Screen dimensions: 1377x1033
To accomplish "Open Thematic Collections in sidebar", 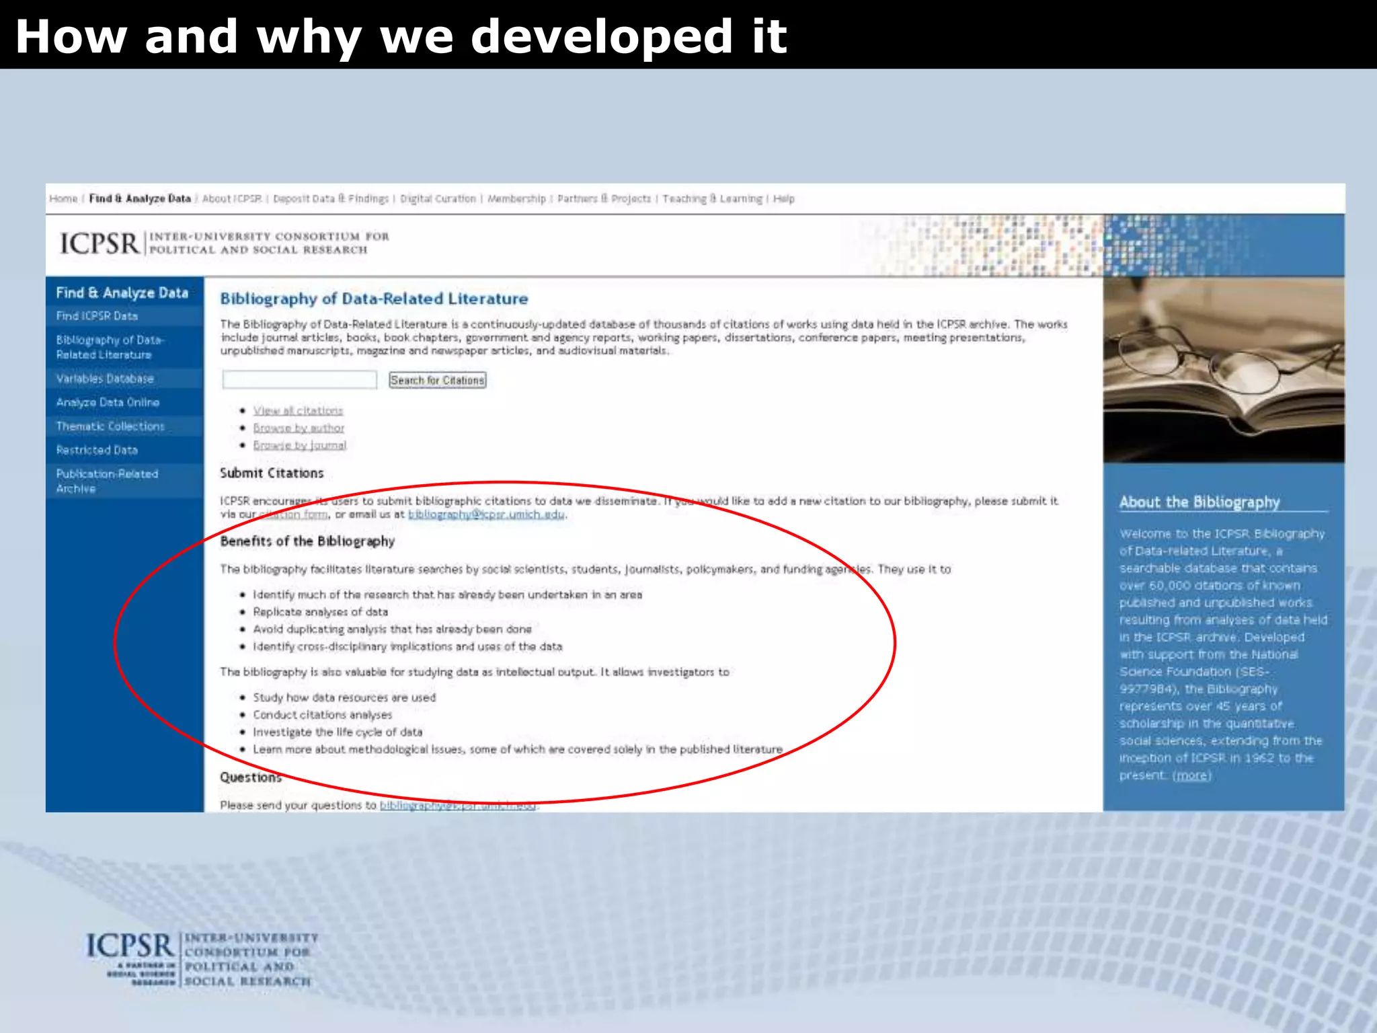I will click(110, 426).
